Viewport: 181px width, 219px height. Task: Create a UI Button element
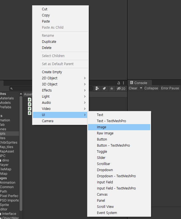119,139
